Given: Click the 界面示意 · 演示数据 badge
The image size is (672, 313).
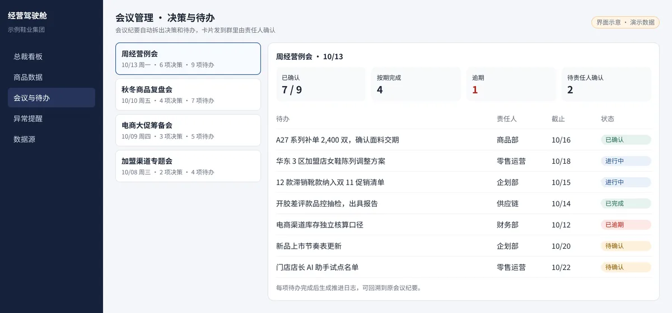Looking at the screenshot, I should pyautogui.click(x=626, y=22).
